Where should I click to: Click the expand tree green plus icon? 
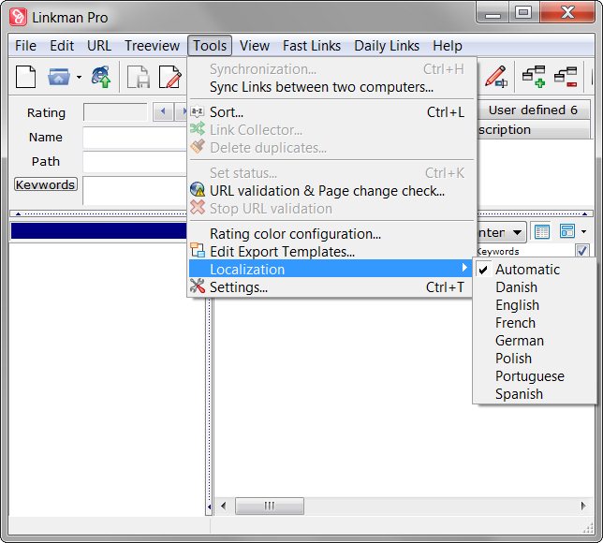534,76
